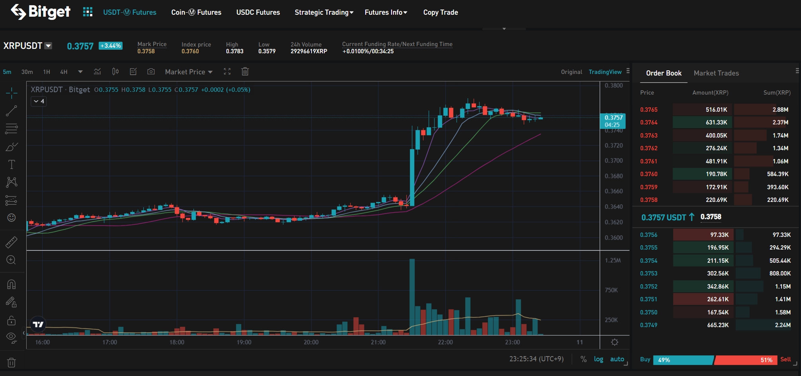The width and height of the screenshot is (801, 376).
Task: Select the crosshair cursor tool
Action: pyautogui.click(x=12, y=93)
